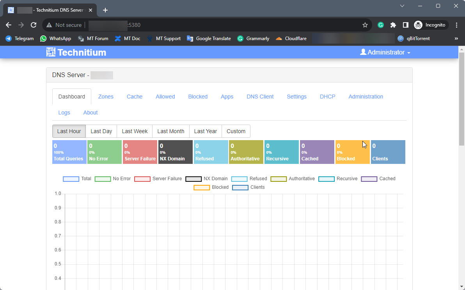
Task: Click the browser address bar
Action: [208, 25]
